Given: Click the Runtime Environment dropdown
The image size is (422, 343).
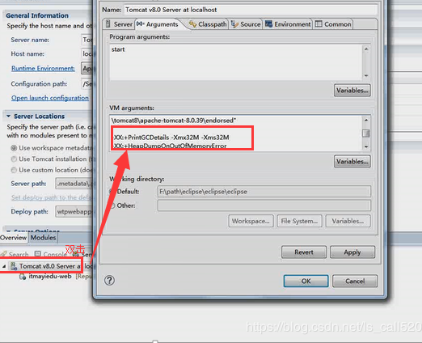Looking at the screenshot, I should pyautogui.click(x=87, y=69).
